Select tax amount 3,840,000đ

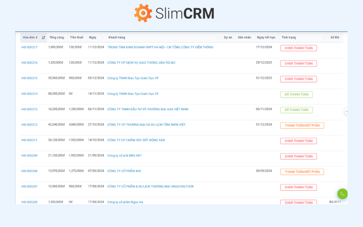(x=76, y=124)
